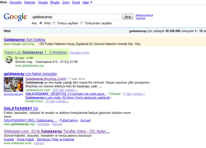Click the Google logo
206x148 pixels.
point(15,17)
